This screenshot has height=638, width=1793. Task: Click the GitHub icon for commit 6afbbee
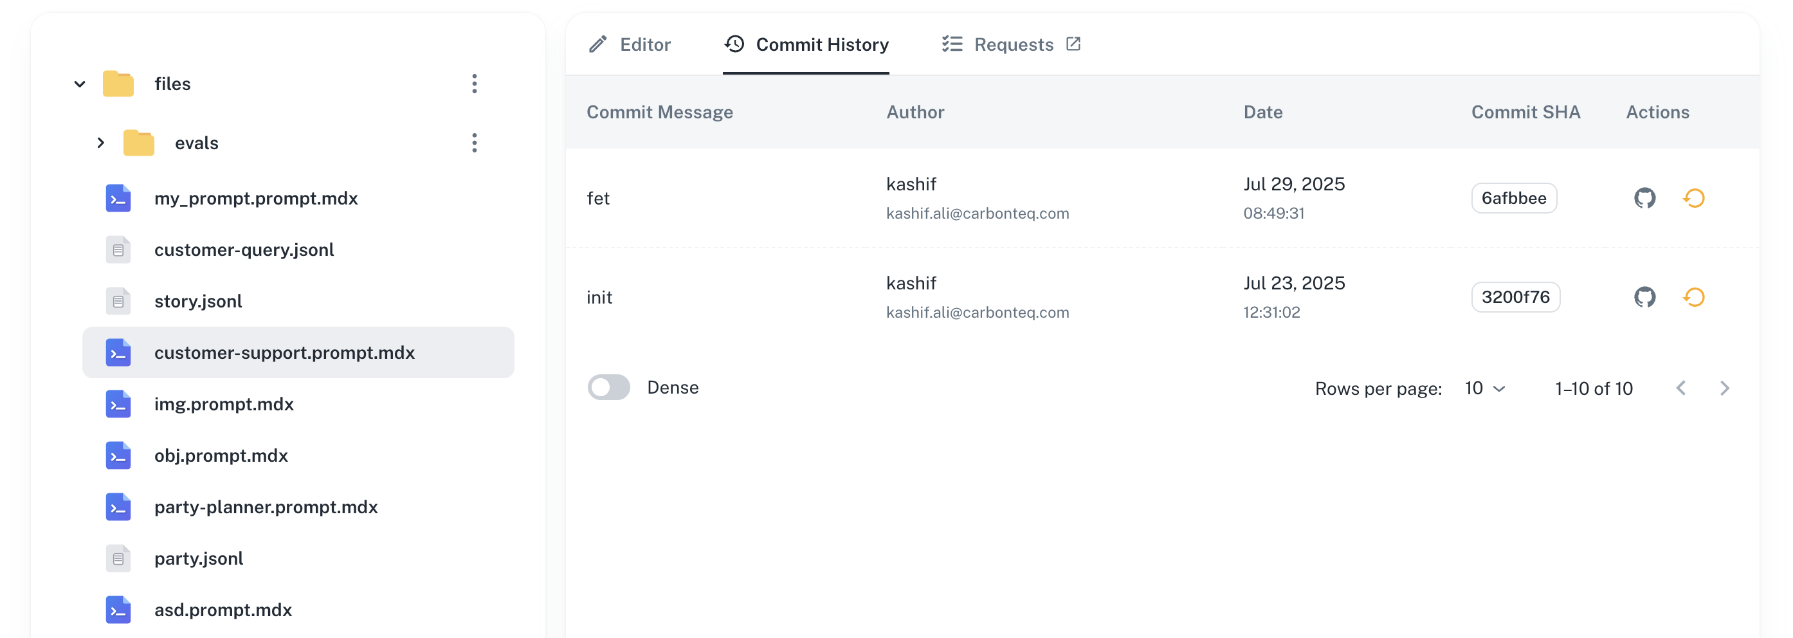click(1644, 197)
